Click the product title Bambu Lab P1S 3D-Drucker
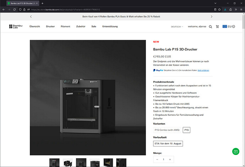245x167 pixels. click(175, 49)
